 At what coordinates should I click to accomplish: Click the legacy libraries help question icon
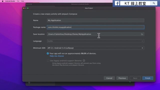pyautogui.click(x=84, y=60)
